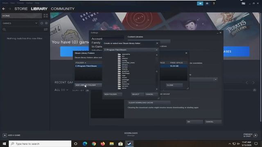Open Account section in Settings

coord(97,39)
